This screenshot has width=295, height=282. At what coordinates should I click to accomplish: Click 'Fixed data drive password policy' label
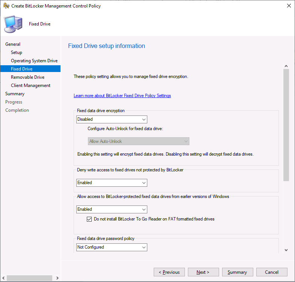(x=106, y=238)
